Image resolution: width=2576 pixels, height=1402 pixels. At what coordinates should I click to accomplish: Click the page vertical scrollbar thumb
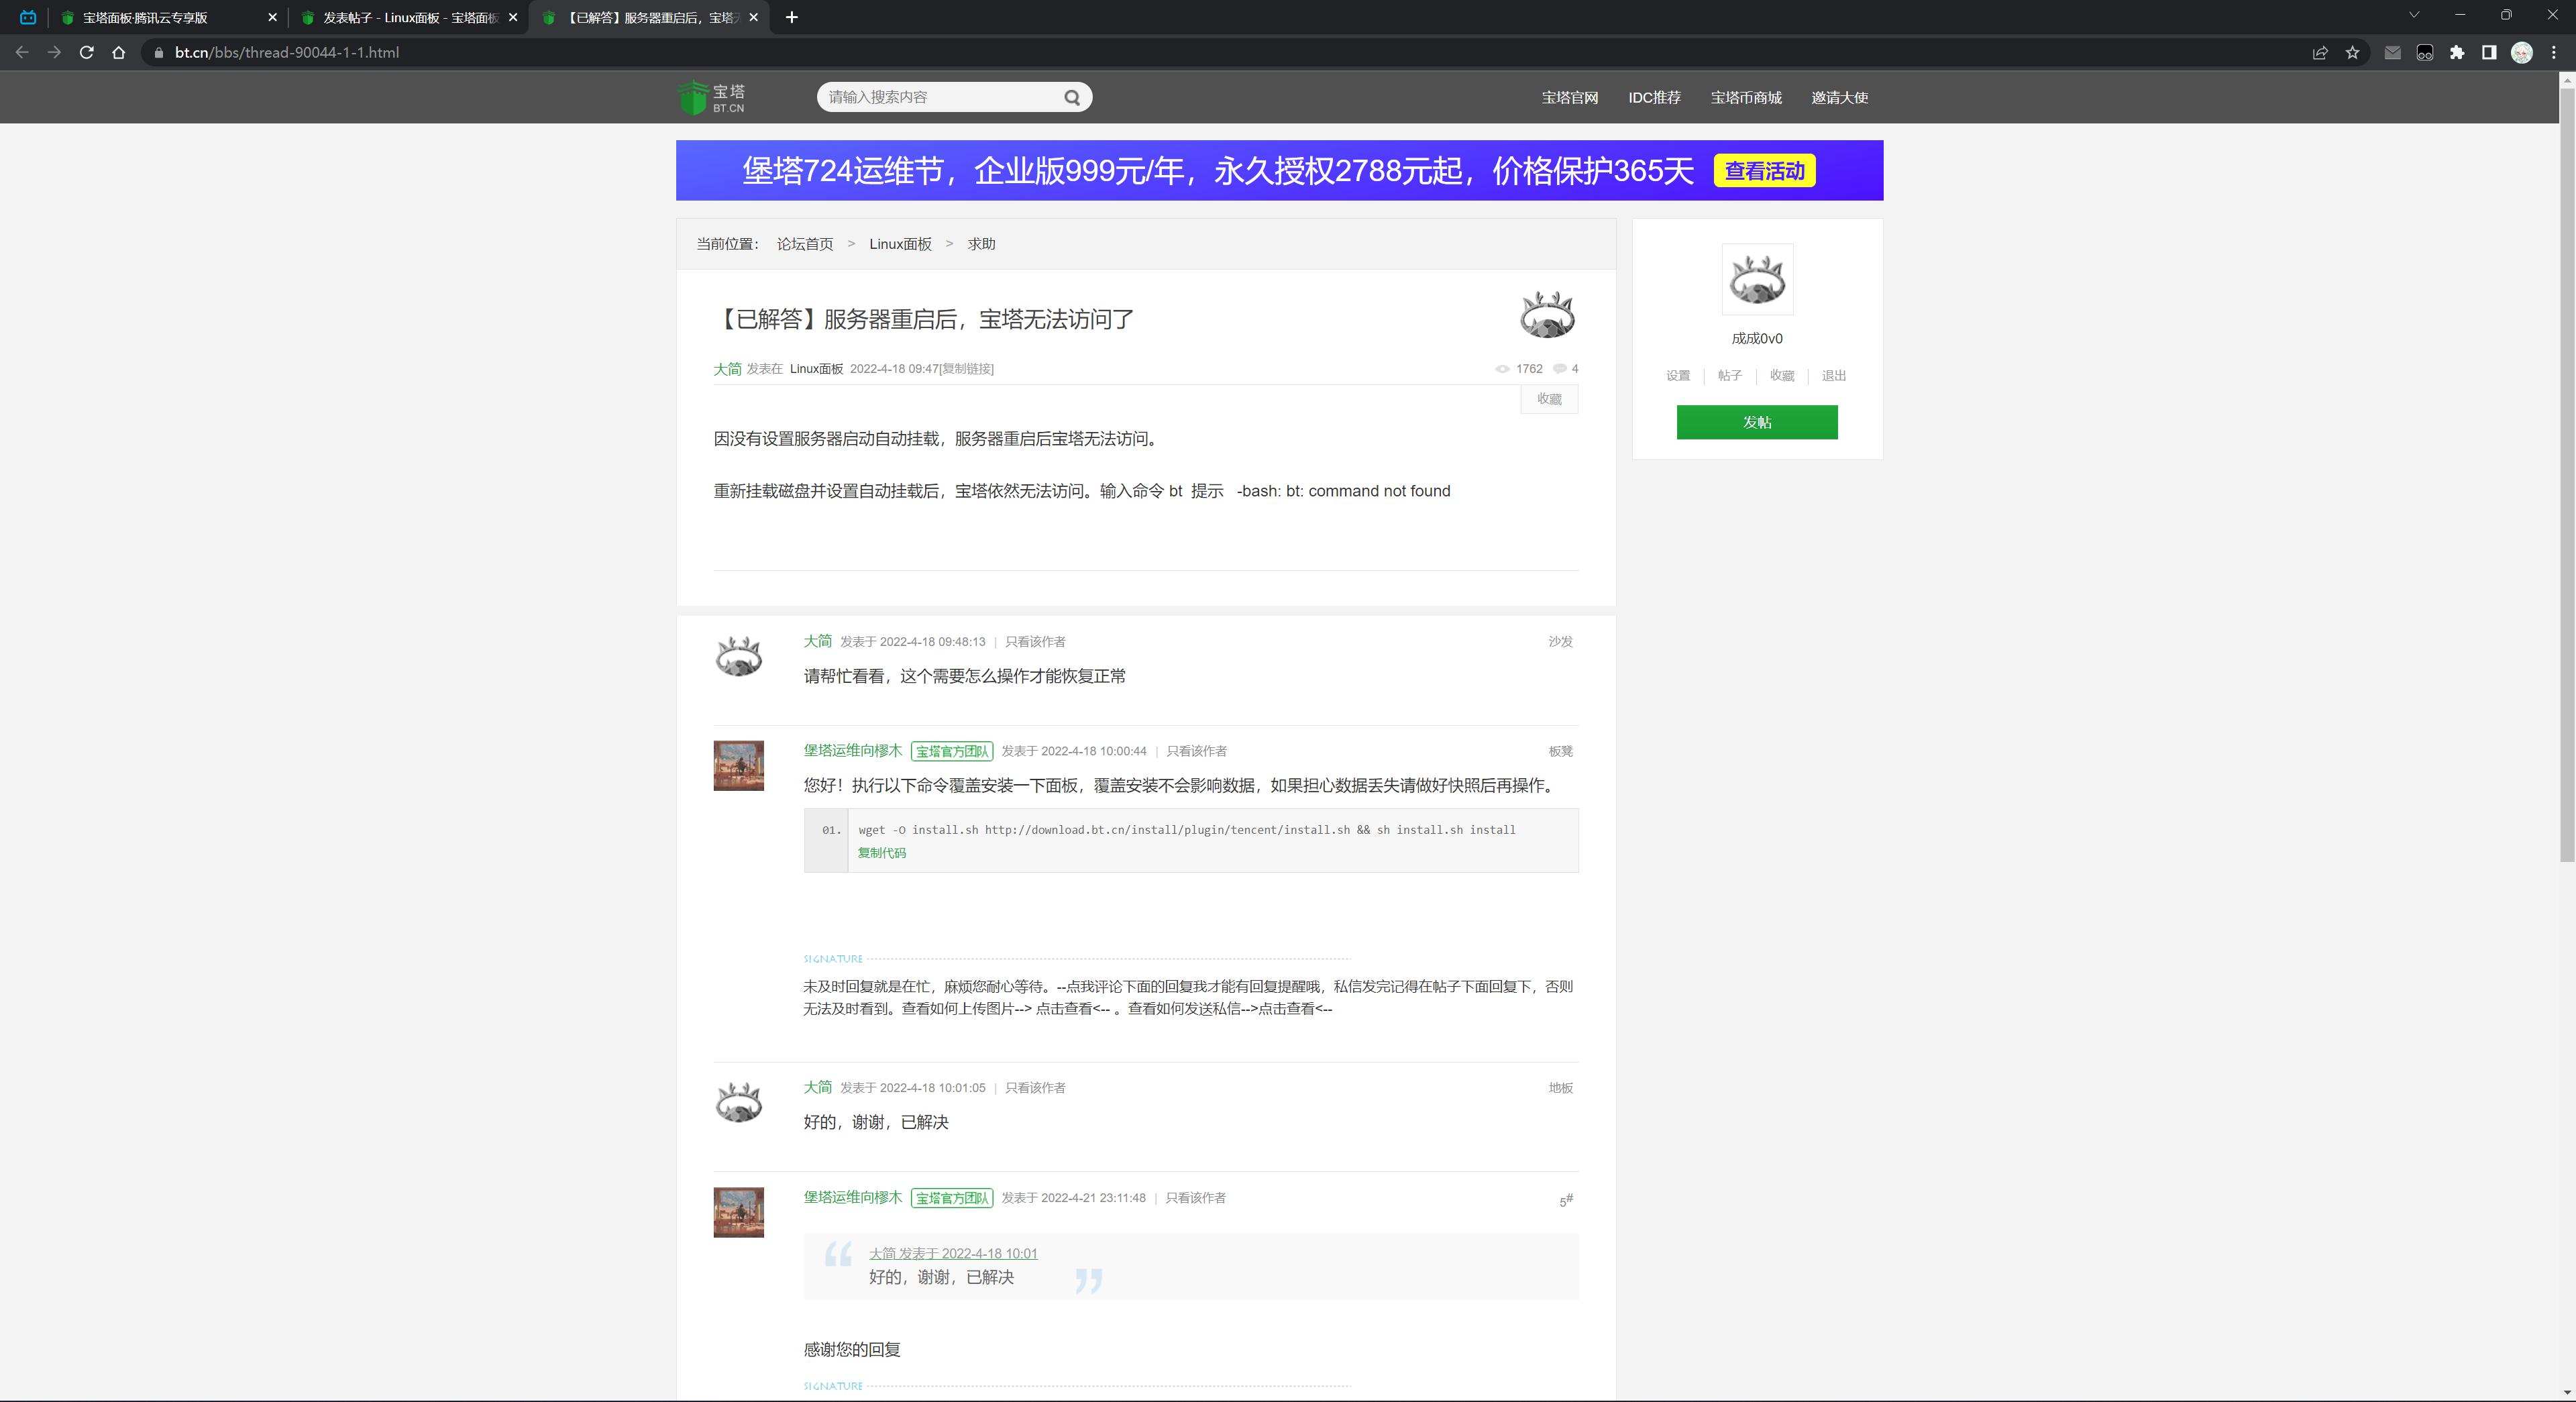coord(2567,474)
